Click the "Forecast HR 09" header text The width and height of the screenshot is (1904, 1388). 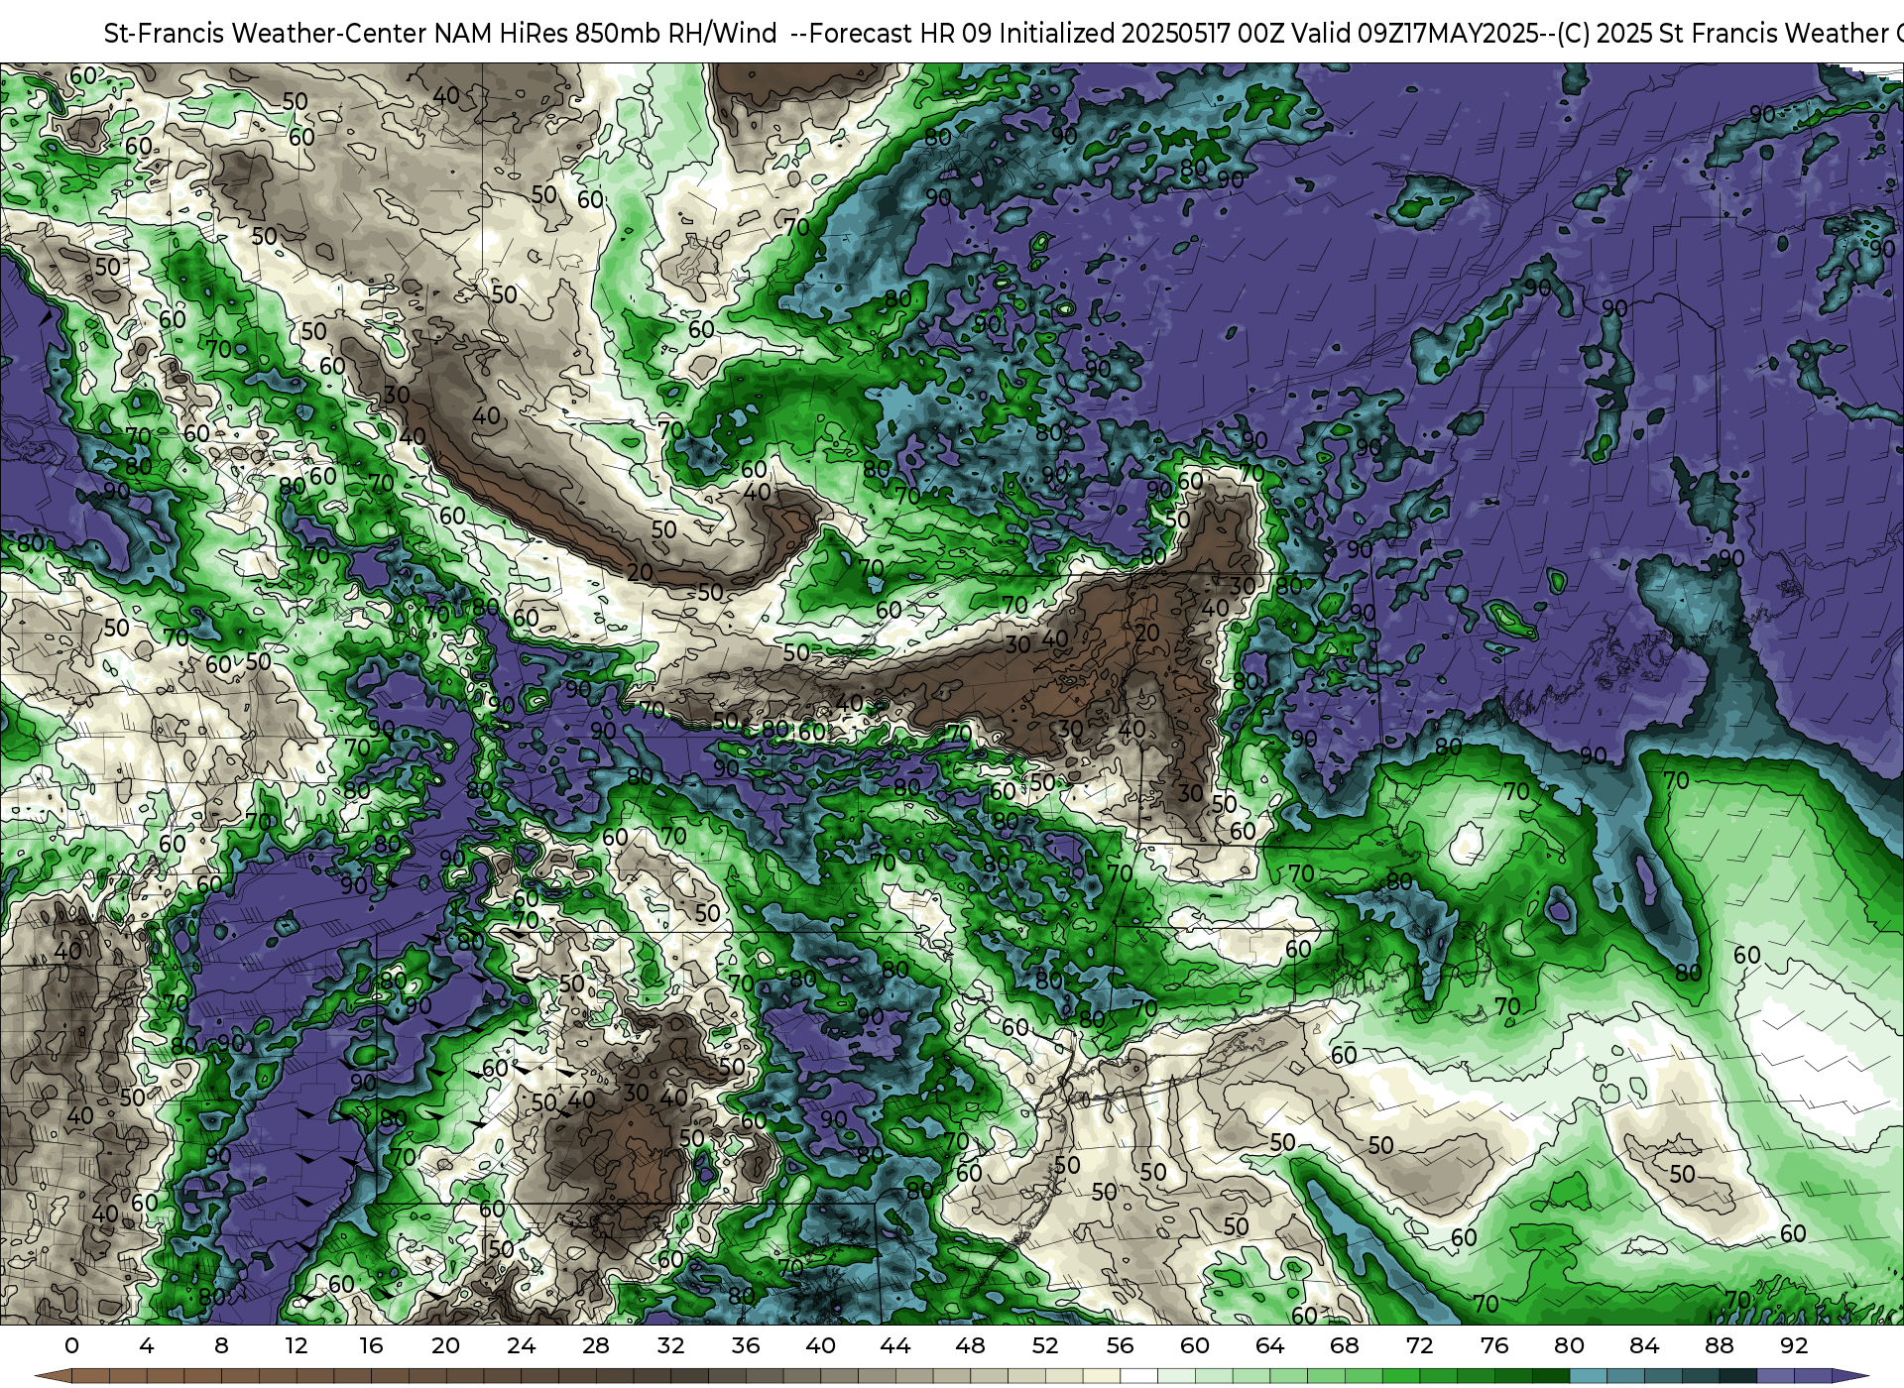900,34
